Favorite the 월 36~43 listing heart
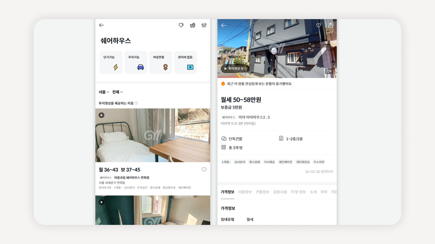This screenshot has height=244, width=435. 204,169
